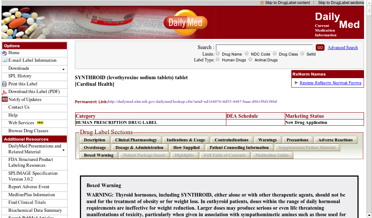The image size is (372, 218).
Task: Select the Drug Name search limit
Action: click(218, 54)
